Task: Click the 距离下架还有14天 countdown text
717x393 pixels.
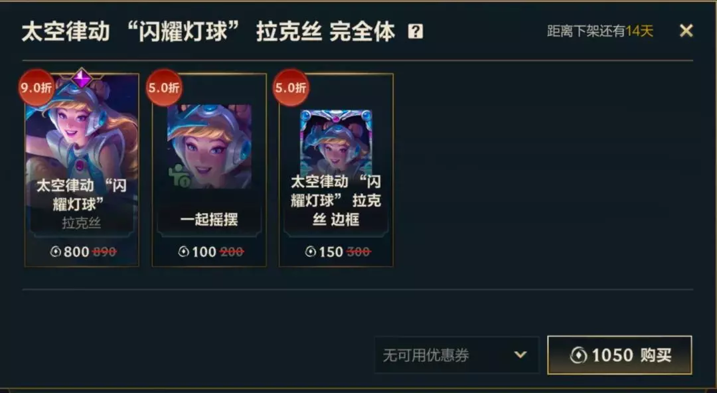Action: click(600, 31)
